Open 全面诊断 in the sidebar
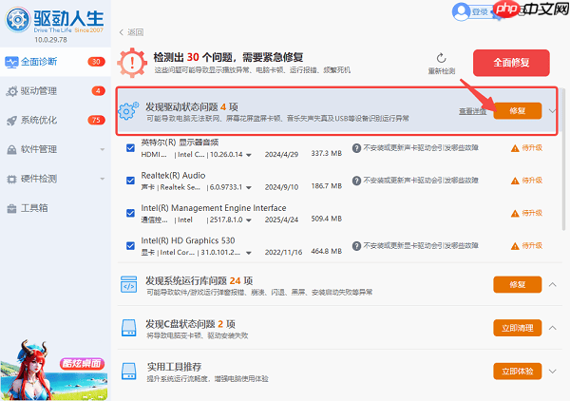Image resolution: width=570 pixels, height=401 pixels. [x=55, y=62]
